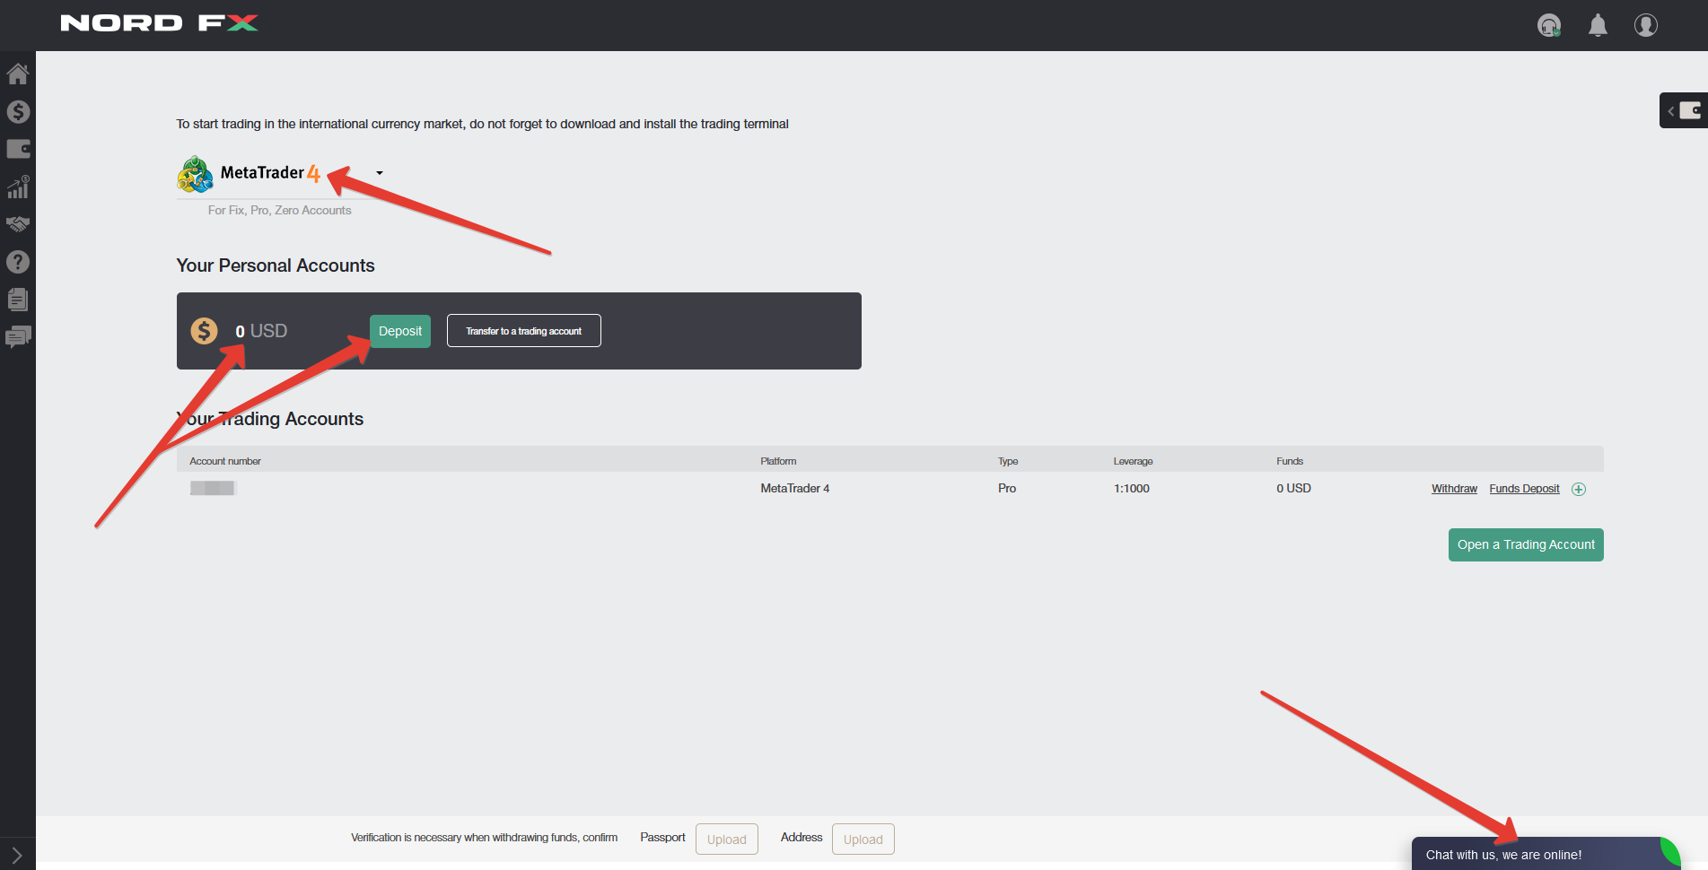1708x870 pixels.
Task: Open the home icon in sidebar
Action: [x=18, y=74]
